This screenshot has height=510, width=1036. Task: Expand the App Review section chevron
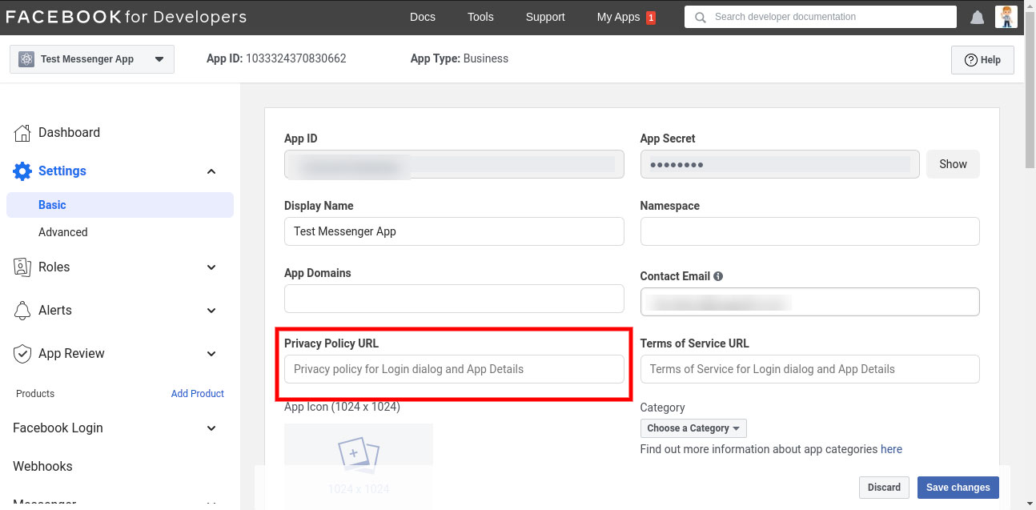pos(211,354)
